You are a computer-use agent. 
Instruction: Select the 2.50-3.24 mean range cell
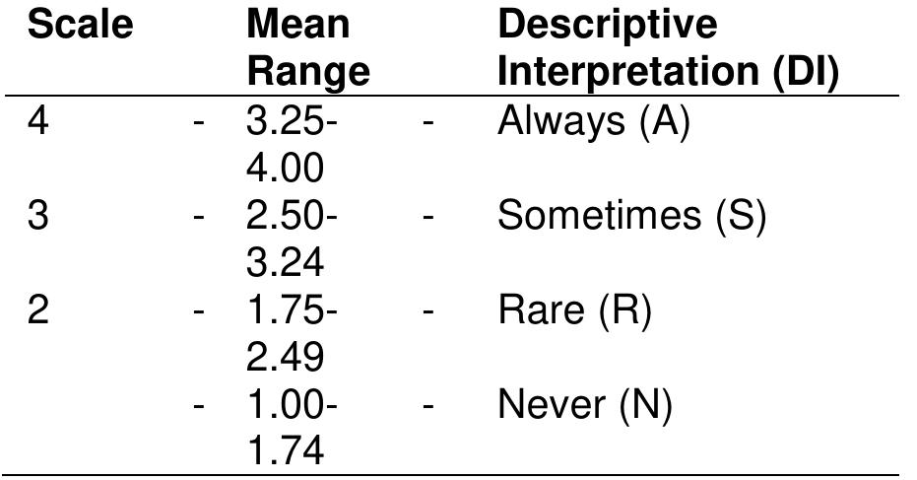(x=293, y=241)
